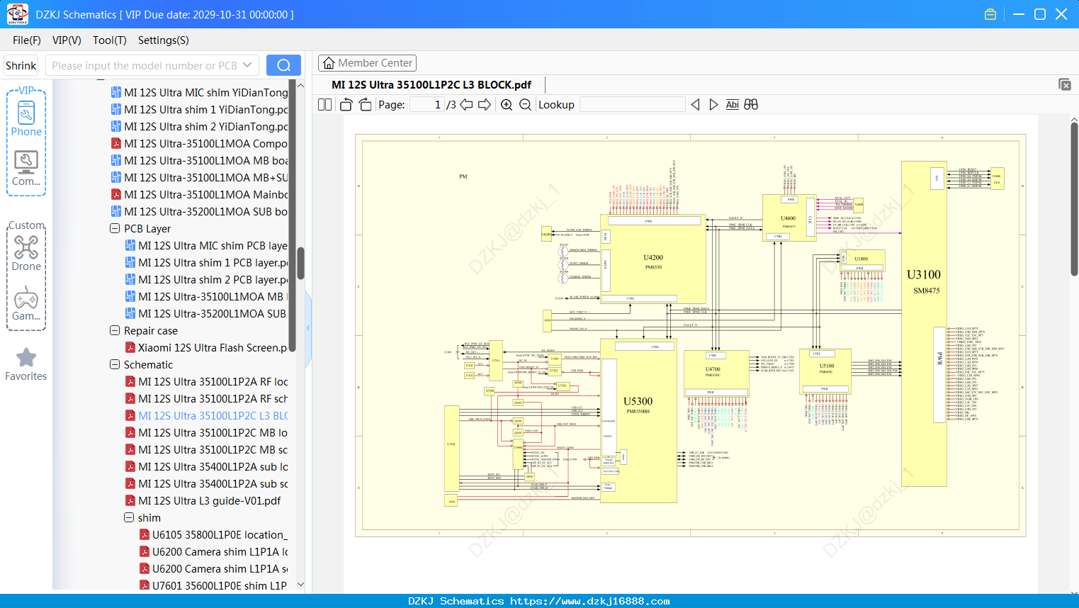This screenshot has height=608, width=1079.
Task: Close the PDF tab with corner icon
Action: (1065, 84)
